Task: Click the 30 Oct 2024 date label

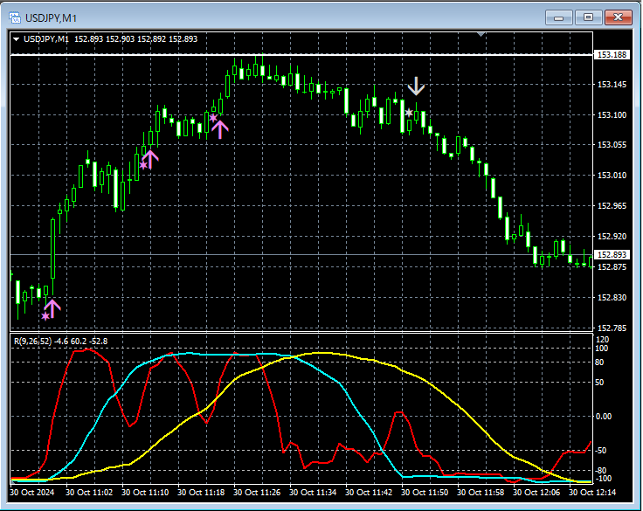Action: 34,493
